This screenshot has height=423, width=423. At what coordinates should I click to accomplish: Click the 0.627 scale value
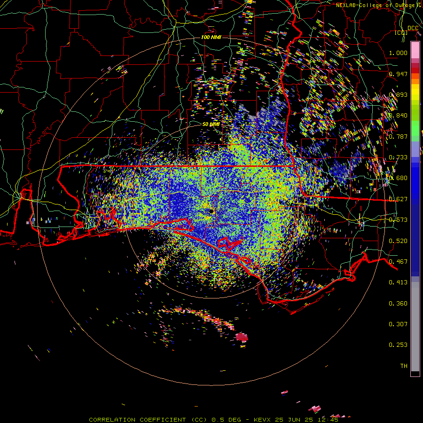pos(398,199)
